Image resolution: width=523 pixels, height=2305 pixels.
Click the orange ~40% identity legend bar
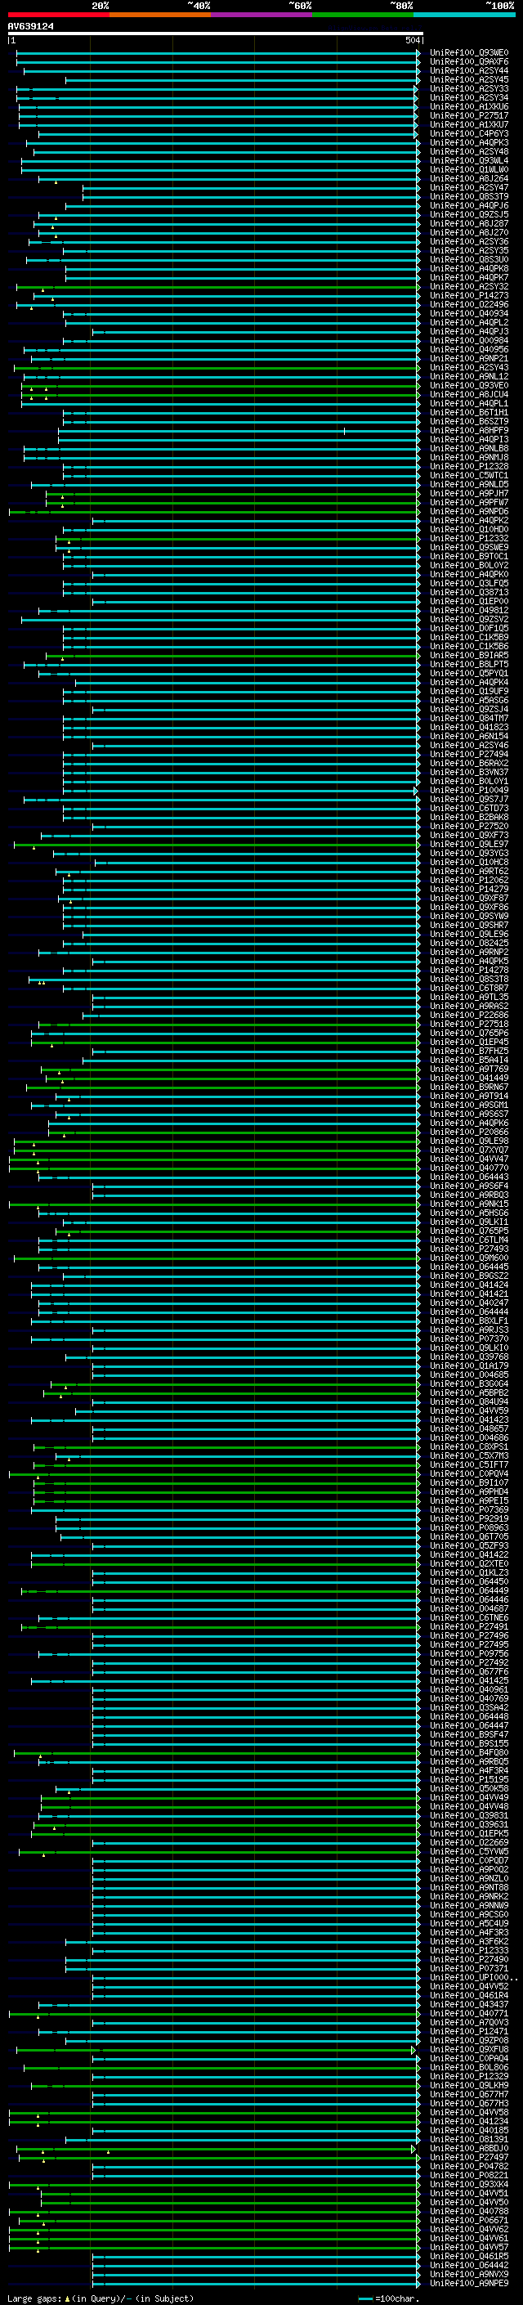(160, 15)
